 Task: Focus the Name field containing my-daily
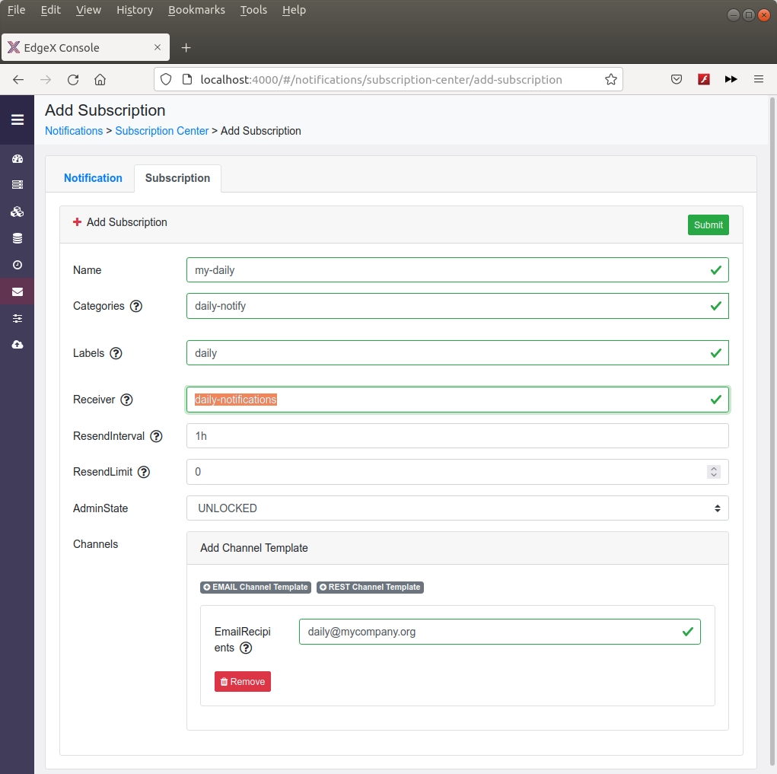[x=457, y=270]
